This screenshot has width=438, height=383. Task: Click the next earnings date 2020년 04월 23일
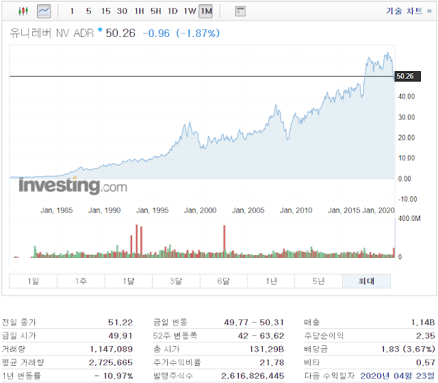[x=398, y=375]
